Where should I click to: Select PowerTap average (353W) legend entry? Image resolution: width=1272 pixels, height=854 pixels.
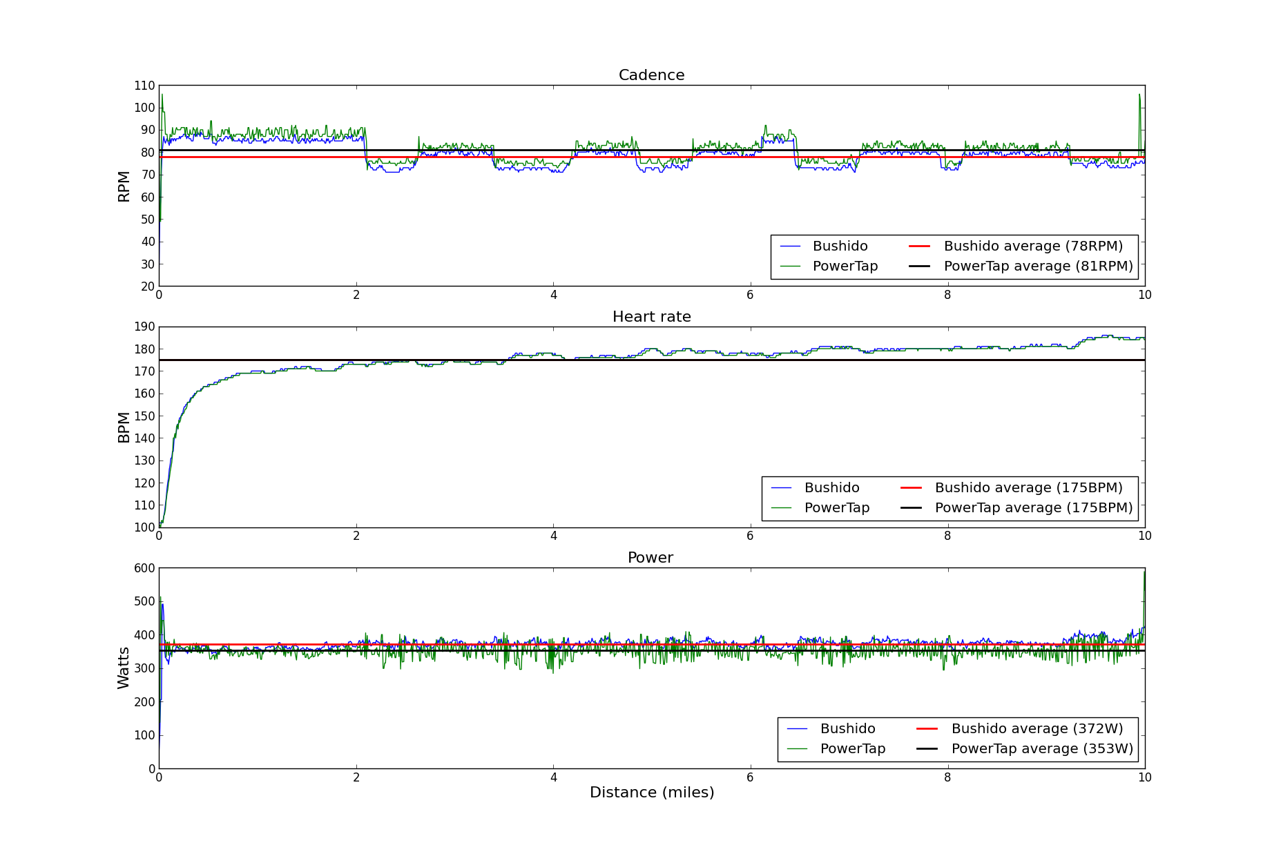coord(1041,749)
